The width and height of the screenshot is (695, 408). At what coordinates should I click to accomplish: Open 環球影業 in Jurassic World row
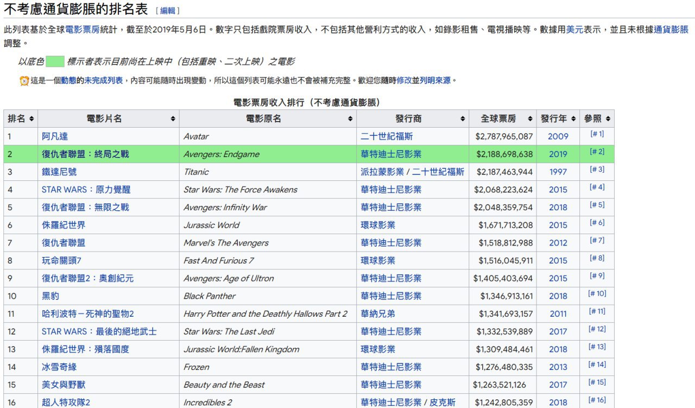pyautogui.click(x=378, y=225)
